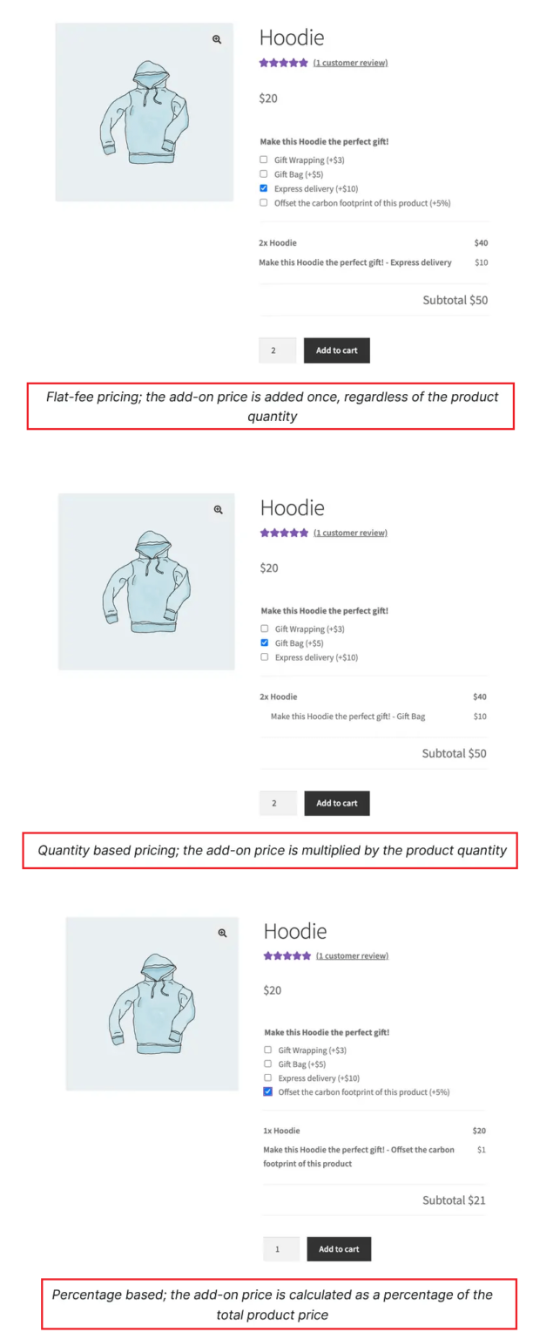533x1339 pixels.
Task: Add first hoodie to cart
Action: click(336, 350)
